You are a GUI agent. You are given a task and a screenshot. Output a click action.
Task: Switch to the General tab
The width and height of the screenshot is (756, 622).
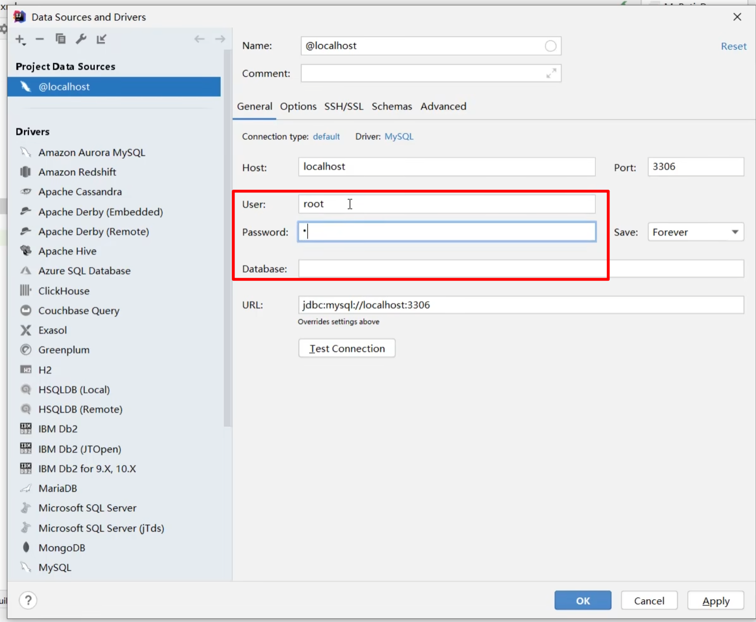pos(255,106)
